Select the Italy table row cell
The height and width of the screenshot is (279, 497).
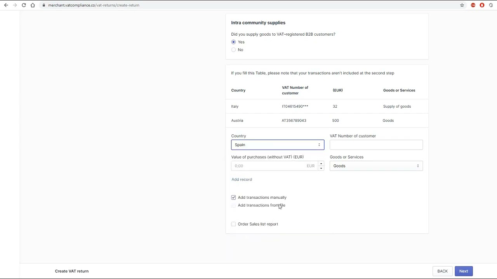235,106
